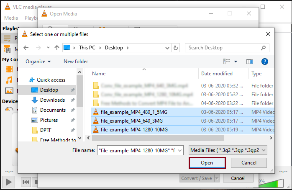Click This PC in the address bar
Screen dimensions: 292x190
pos(87,48)
